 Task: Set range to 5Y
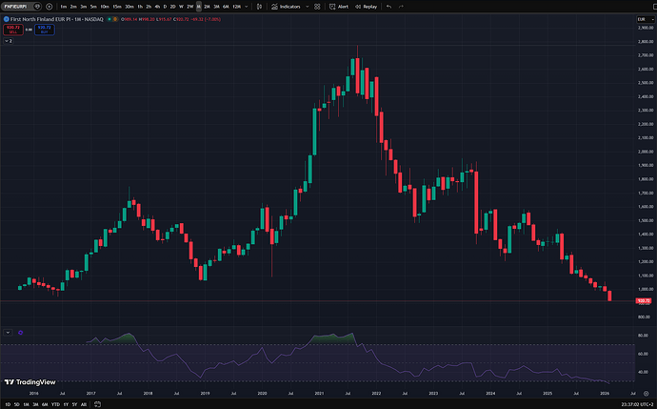[x=74, y=404]
